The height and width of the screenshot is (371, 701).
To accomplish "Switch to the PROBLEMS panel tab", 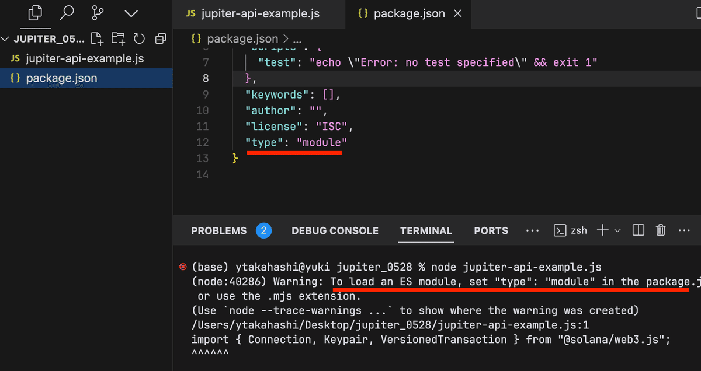I will 219,230.
